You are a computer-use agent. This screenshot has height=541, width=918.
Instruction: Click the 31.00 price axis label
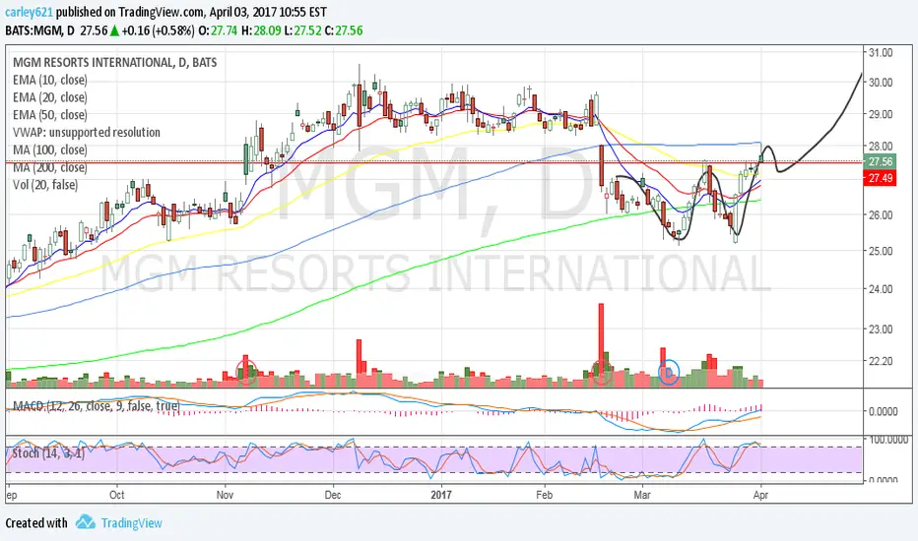[x=881, y=53]
